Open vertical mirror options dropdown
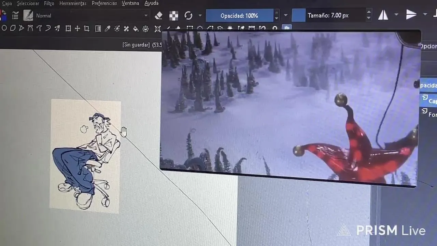This screenshot has height=246, width=437. 425,14
